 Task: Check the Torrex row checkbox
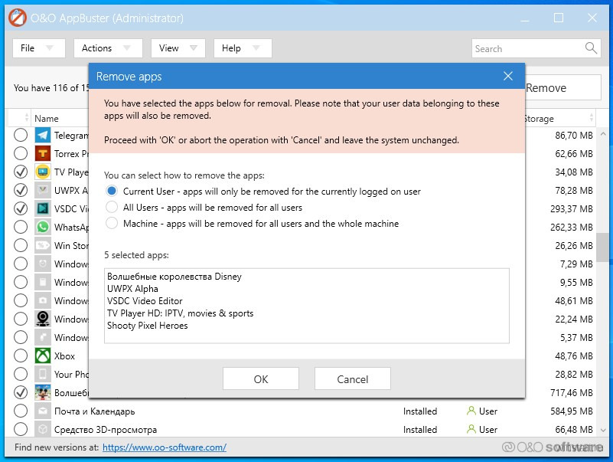pyautogui.click(x=21, y=153)
